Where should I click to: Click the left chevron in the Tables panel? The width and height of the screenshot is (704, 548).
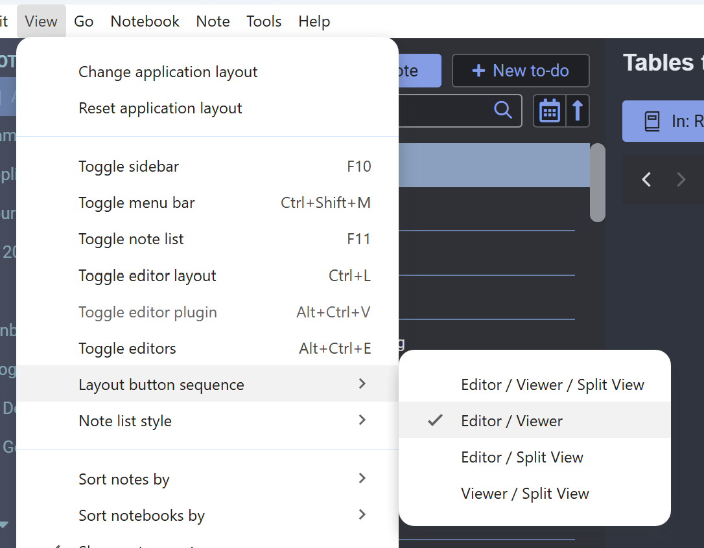[x=646, y=179]
